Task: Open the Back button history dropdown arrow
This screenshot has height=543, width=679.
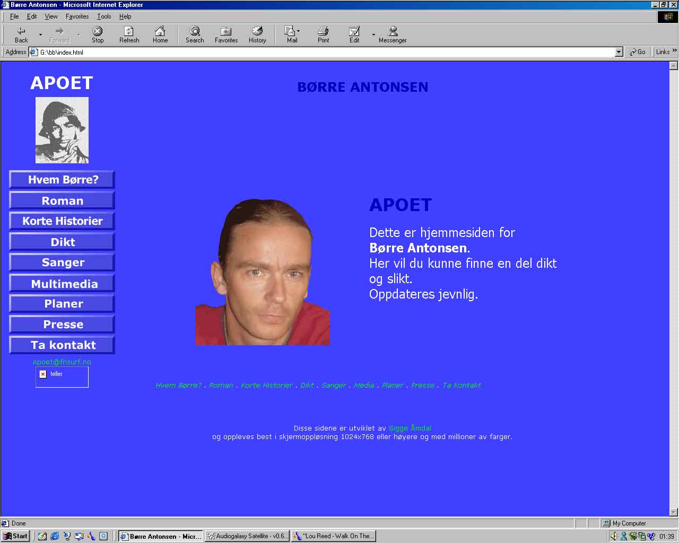Action: [40, 35]
